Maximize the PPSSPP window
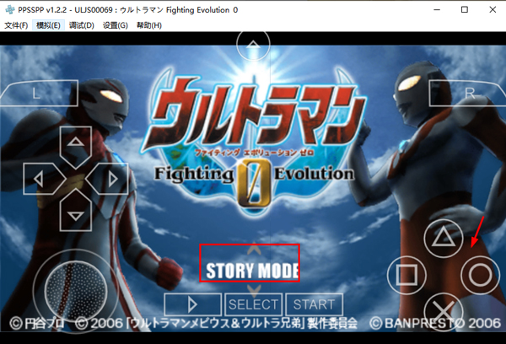Screen dimensions: 506x344 [465, 9]
